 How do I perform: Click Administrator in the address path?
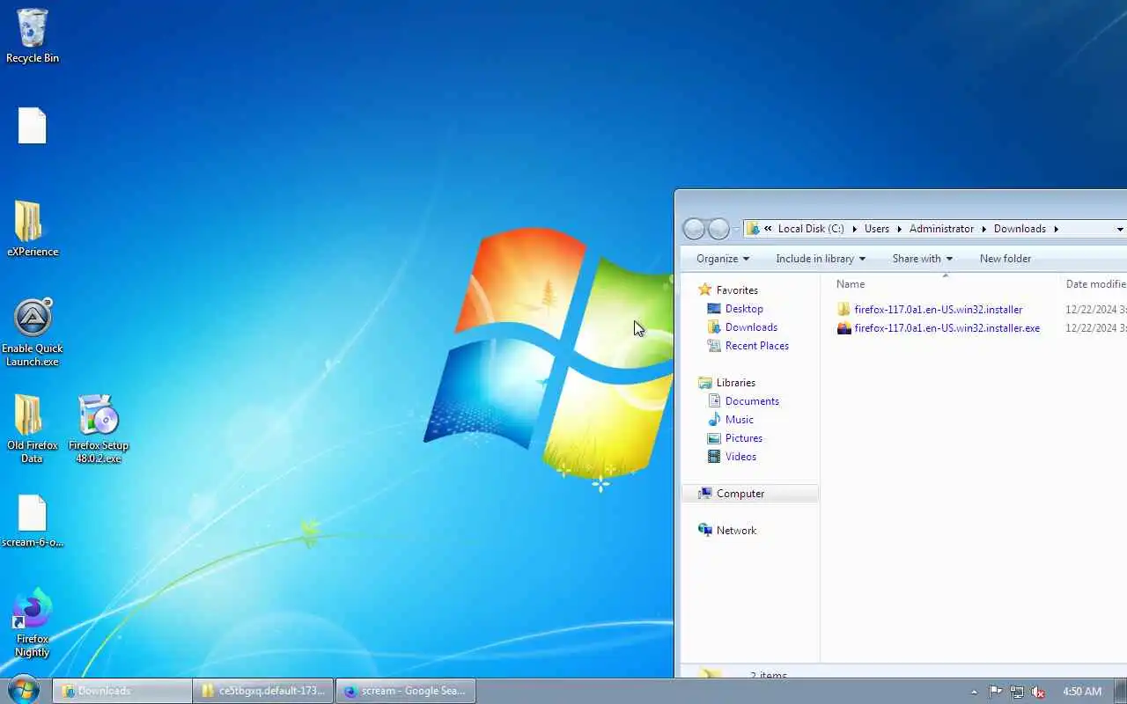pos(942,229)
